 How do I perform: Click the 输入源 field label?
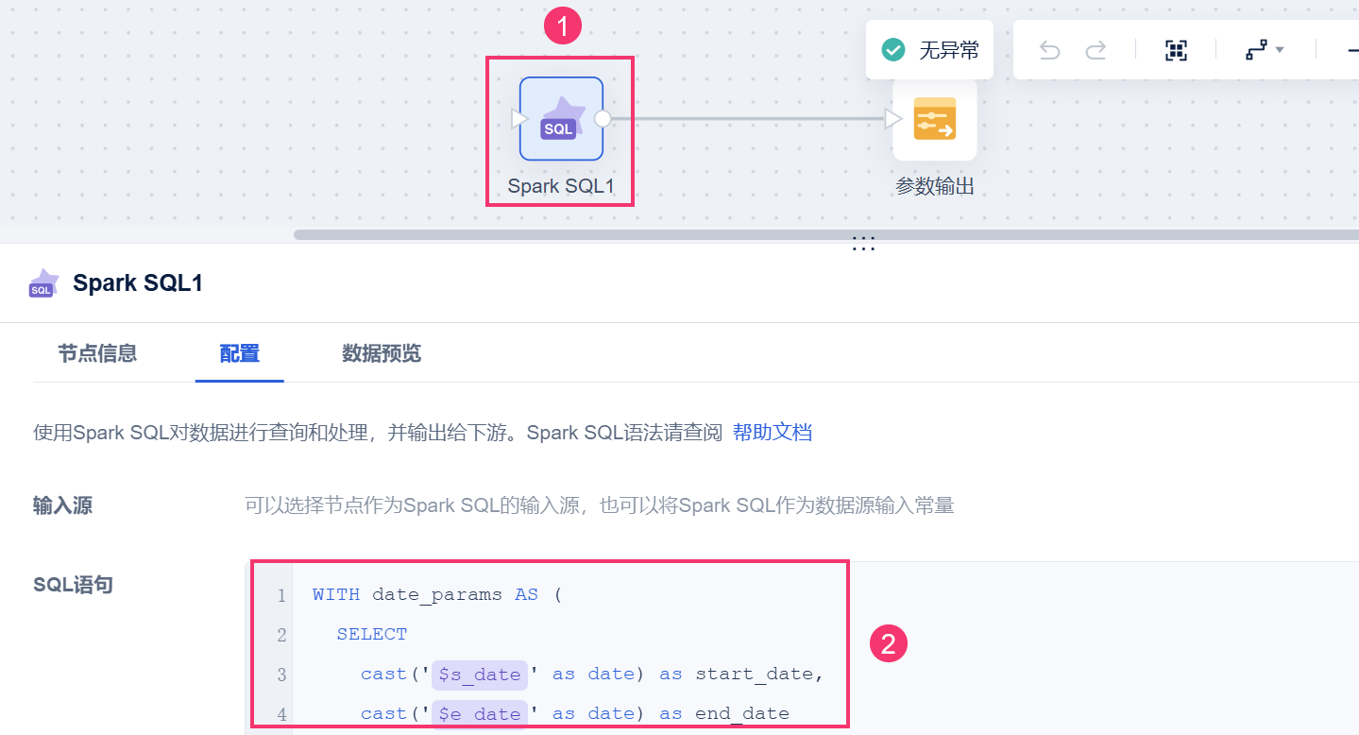click(62, 505)
